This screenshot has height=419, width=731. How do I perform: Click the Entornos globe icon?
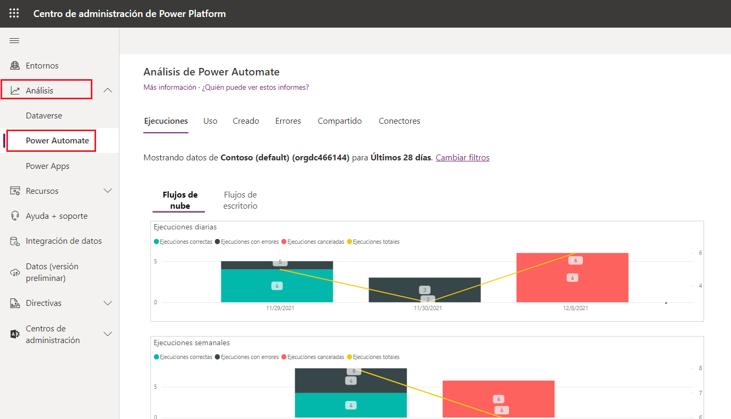pyautogui.click(x=15, y=66)
